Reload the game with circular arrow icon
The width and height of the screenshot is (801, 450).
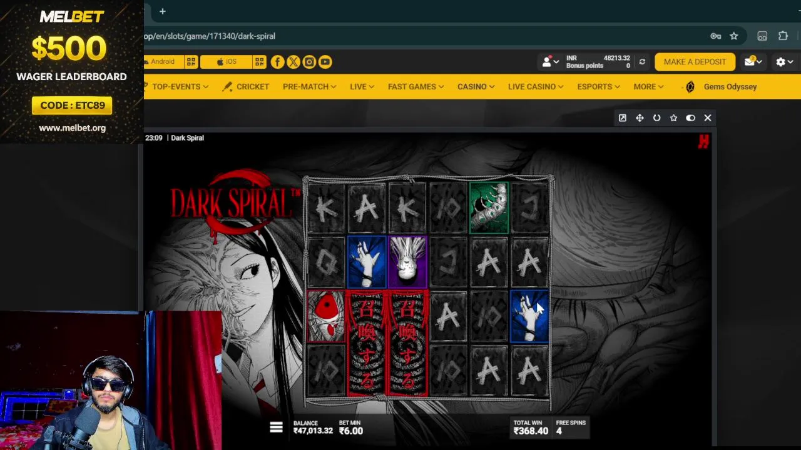(656, 118)
